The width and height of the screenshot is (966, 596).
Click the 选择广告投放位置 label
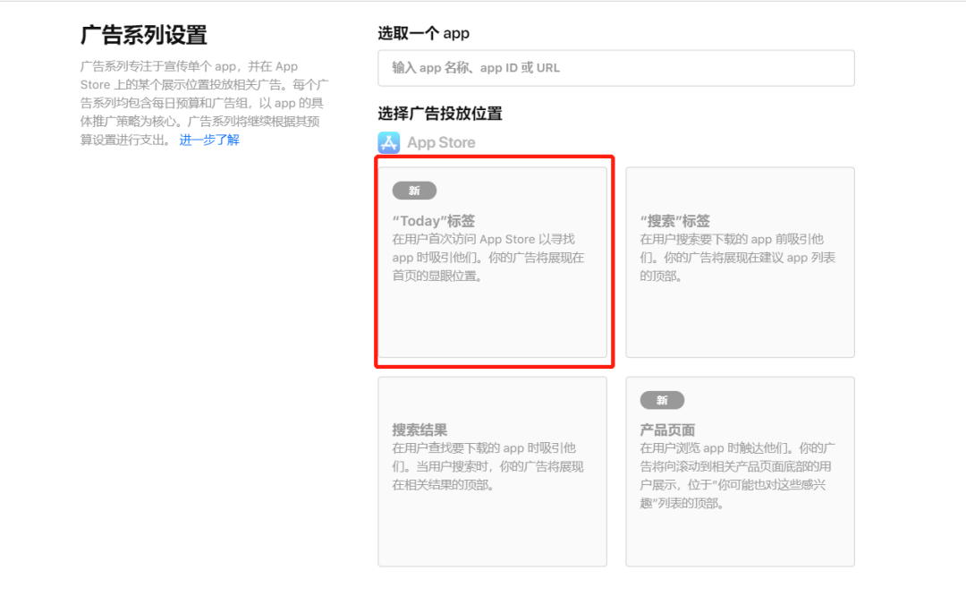[440, 114]
